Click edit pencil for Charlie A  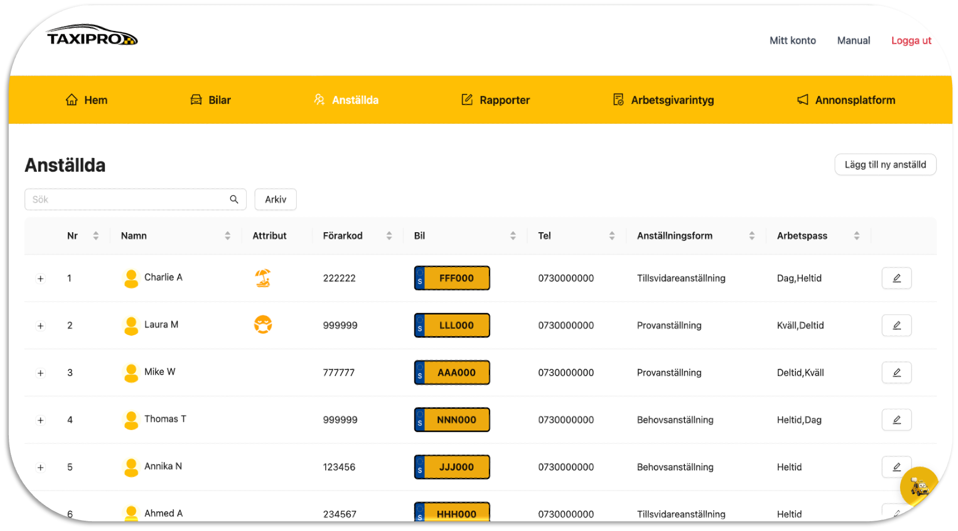pos(896,278)
